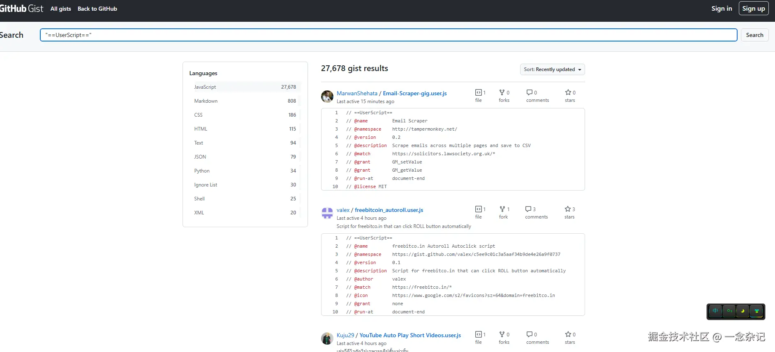Click the Languages panel heading
Image resolution: width=775 pixels, height=352 pixels.
tap(203, 73)
